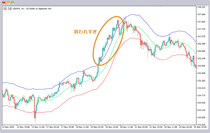Click the 17 Nov 19:00 time label

pos(68,127)
